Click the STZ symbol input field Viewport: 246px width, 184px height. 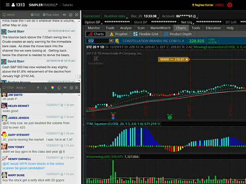pyautogui.click(x=98, y=41)
